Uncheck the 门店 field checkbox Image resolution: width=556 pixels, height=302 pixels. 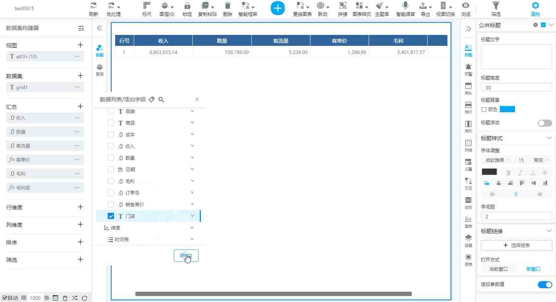tap(111, 216)
